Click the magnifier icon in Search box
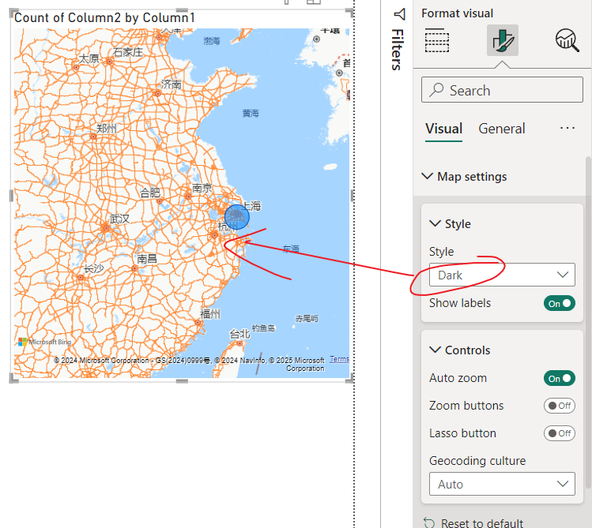 [x=436, y=90]
